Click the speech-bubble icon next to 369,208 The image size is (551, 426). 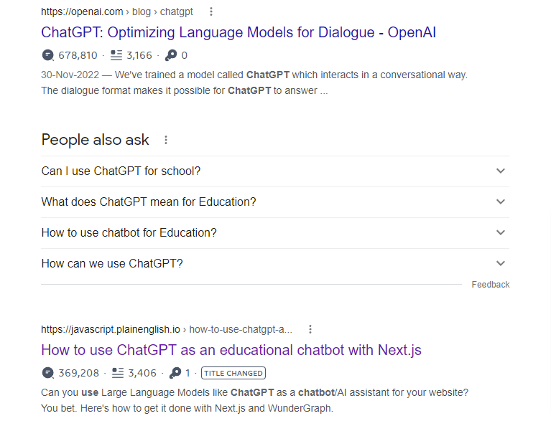click(48, 373)
